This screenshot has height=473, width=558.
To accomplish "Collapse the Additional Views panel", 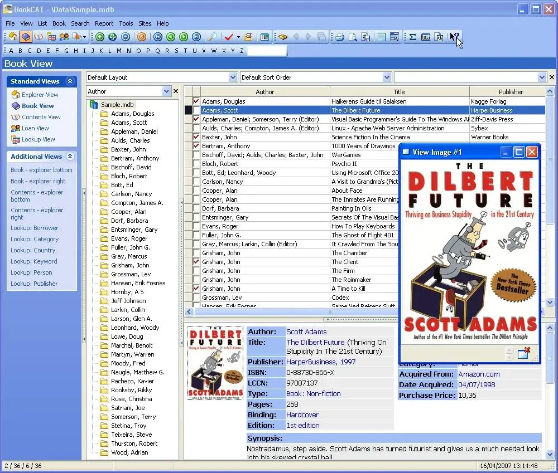I will pyautogui.click(x=70, y=157).
